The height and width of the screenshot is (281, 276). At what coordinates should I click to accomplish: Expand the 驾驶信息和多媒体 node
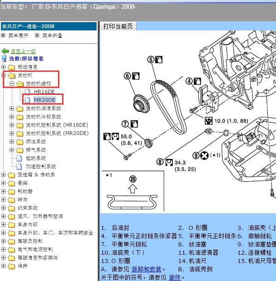(3, 258)
